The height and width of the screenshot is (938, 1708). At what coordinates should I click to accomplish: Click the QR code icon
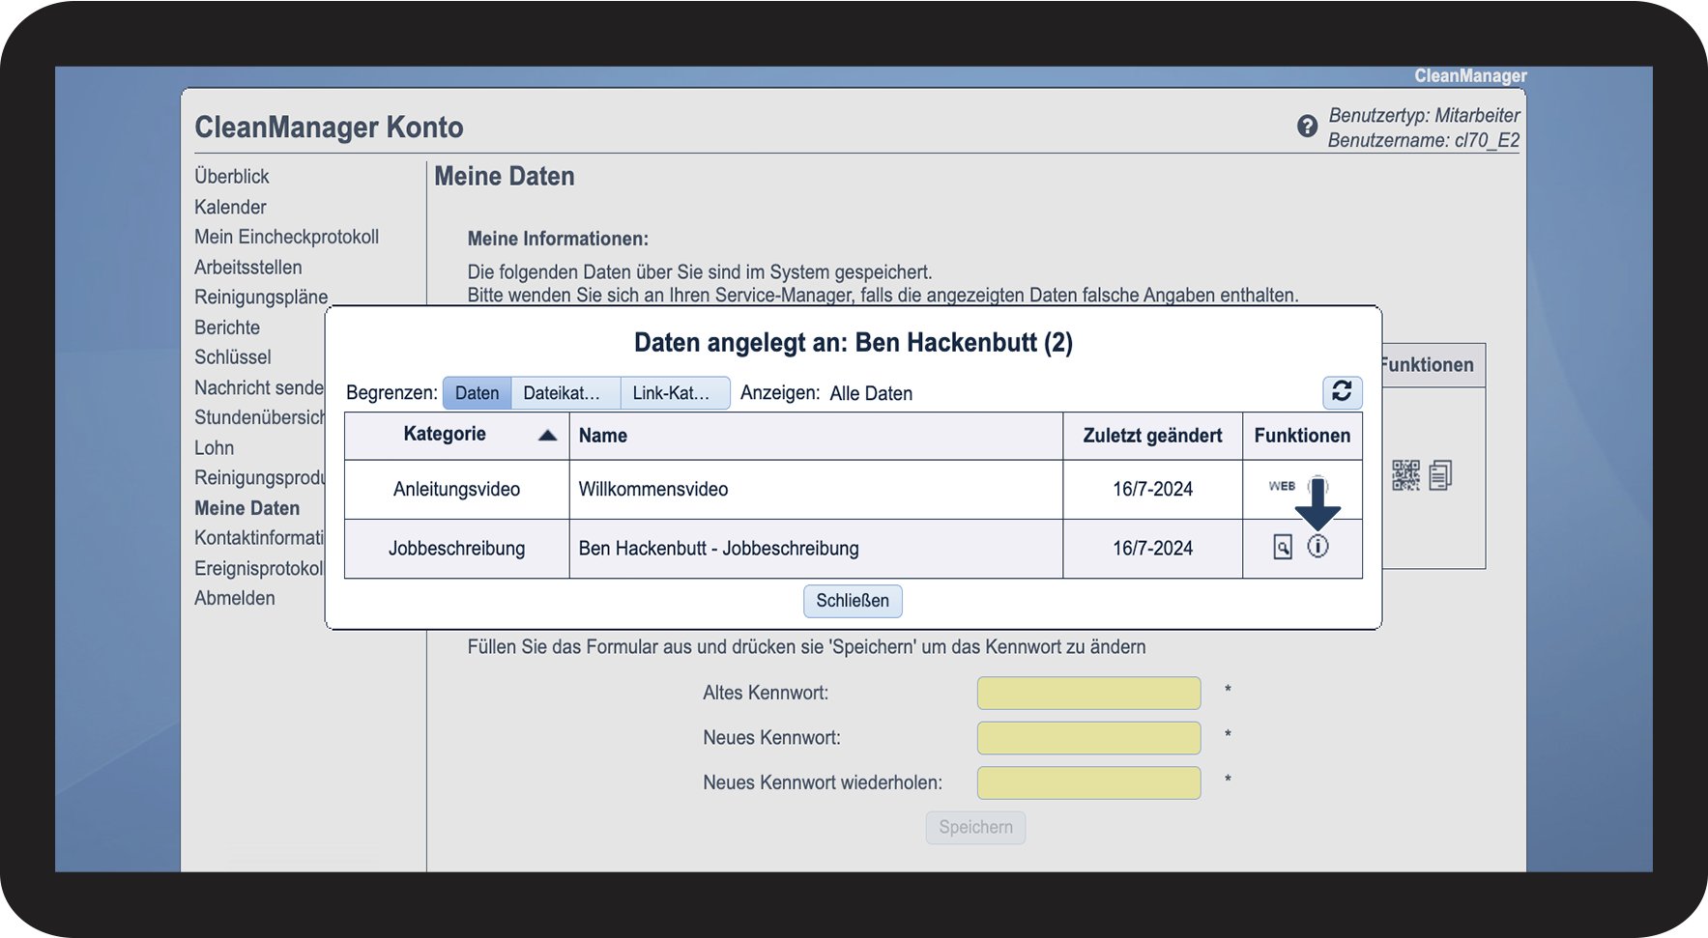point(1405,475)
